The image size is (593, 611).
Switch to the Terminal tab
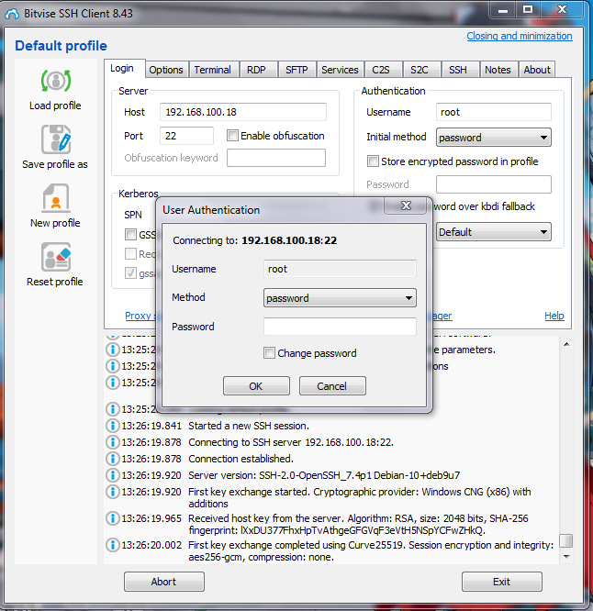point(213,70)
